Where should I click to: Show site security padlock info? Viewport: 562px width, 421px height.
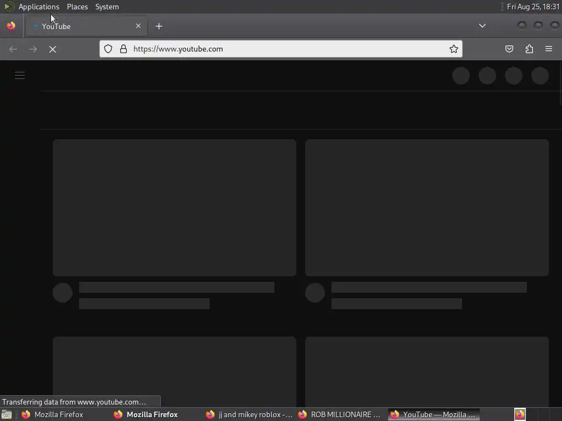(123, 49)
